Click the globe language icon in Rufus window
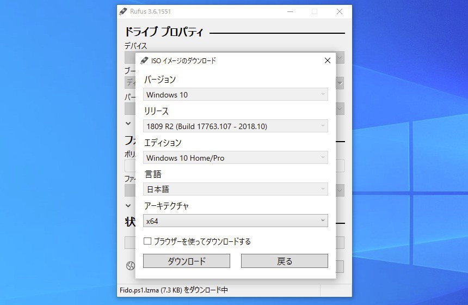 (x=131, y=266)
